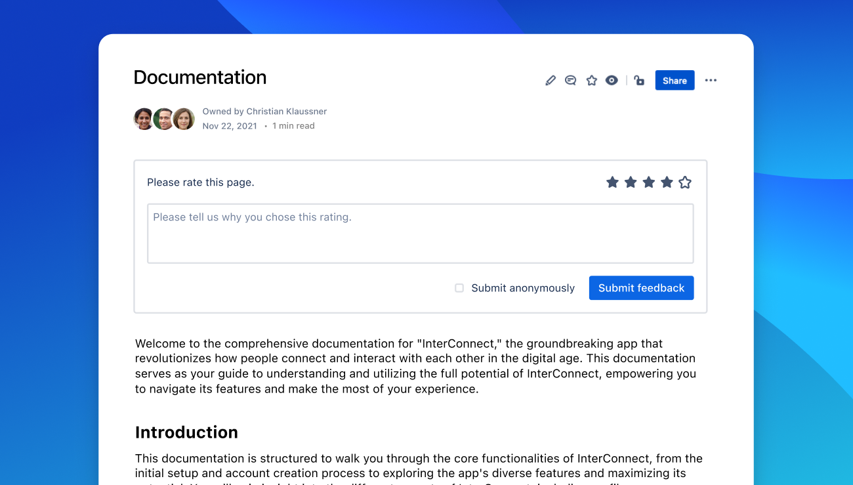Image resolution: width=853 pixels, height=485 pixels.
Task: Click the blue Share button
Action: (x=675, y=80)
